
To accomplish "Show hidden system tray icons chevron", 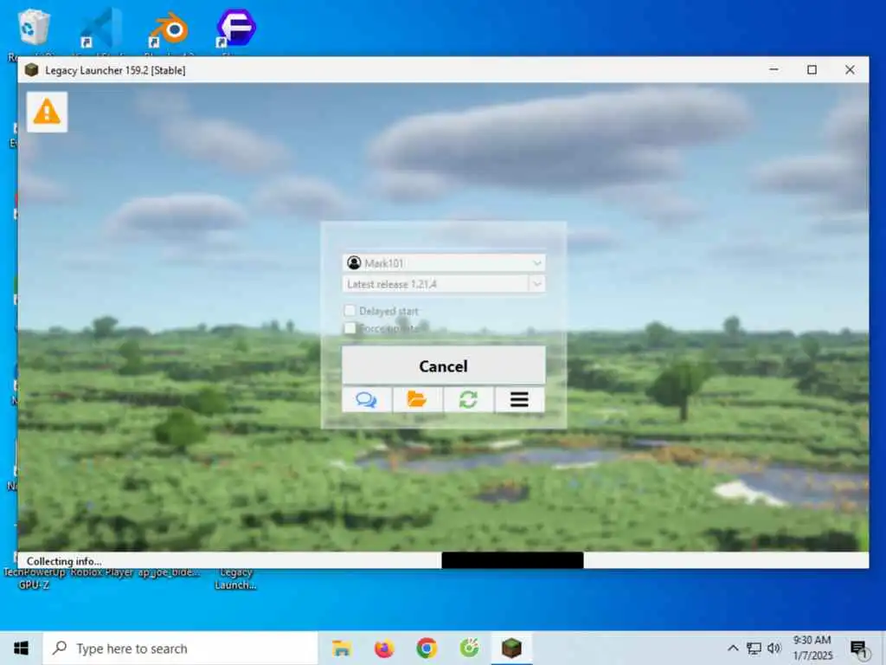I will [733, 648].
